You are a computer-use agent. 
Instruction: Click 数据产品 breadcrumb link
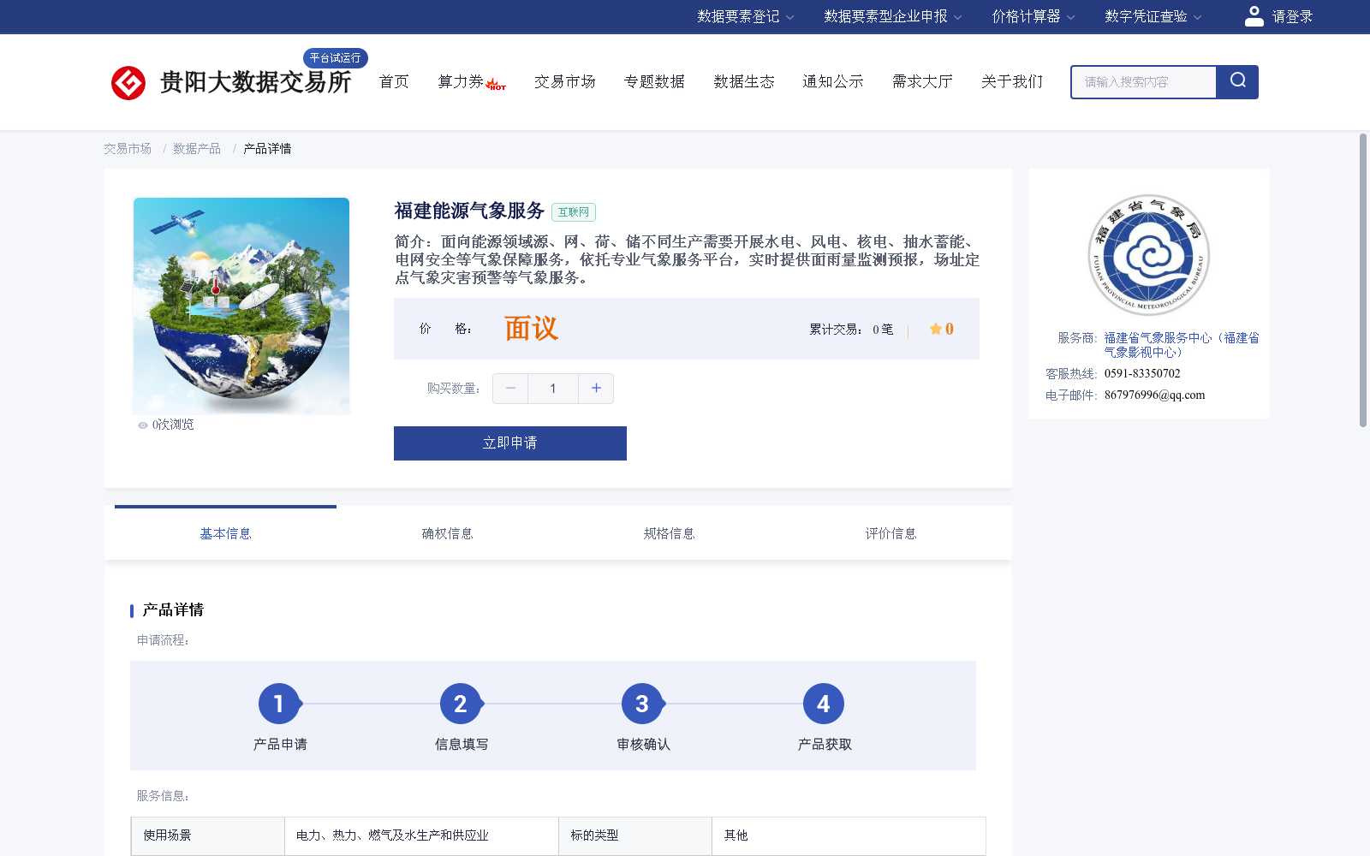pyautogui.click(x=197, y=149)
